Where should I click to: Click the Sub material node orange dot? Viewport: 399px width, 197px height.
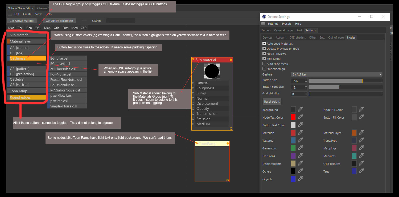pyautogui.click(x=231, y=60)
